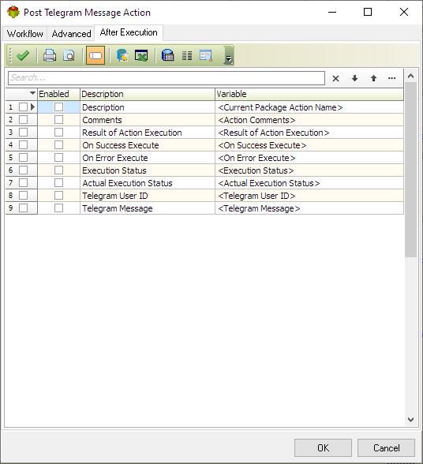Find next with the down arrow icon

354,78
